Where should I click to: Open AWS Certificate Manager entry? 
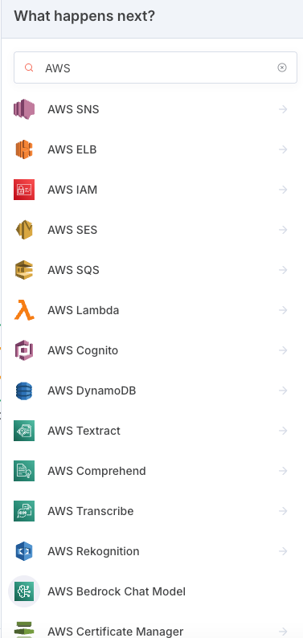coord(152,628)
